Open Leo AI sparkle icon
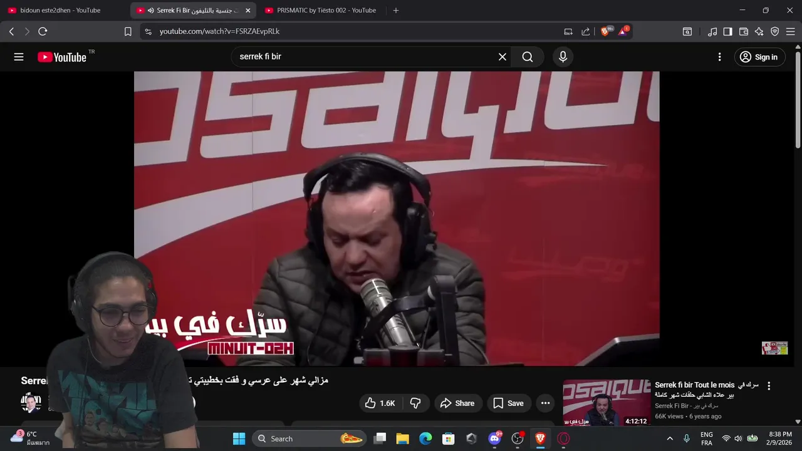 coord(759,31)
